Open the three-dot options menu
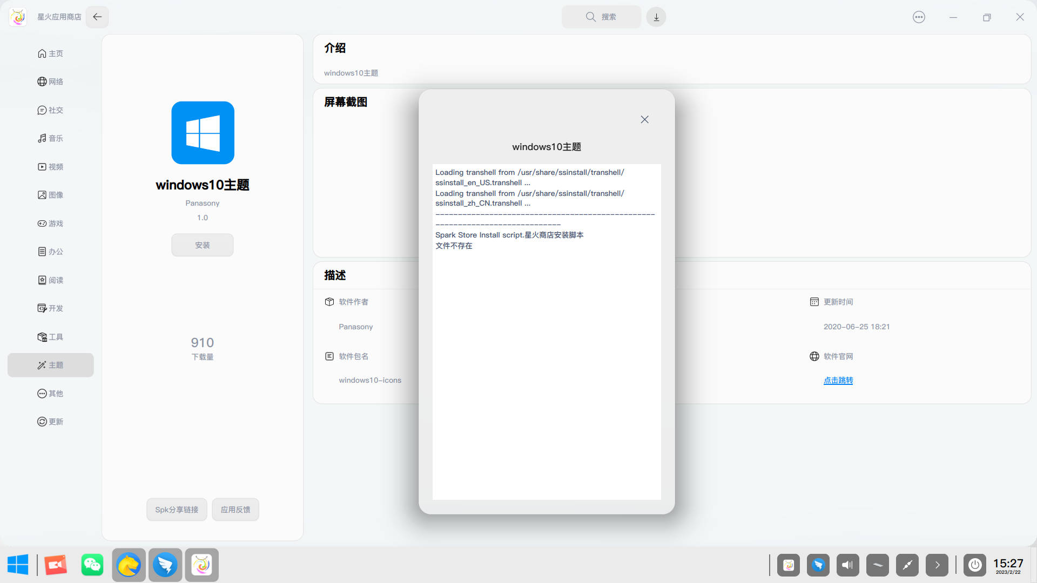Viewport: 1037px width, 583px height. click(x=919, y=17)
